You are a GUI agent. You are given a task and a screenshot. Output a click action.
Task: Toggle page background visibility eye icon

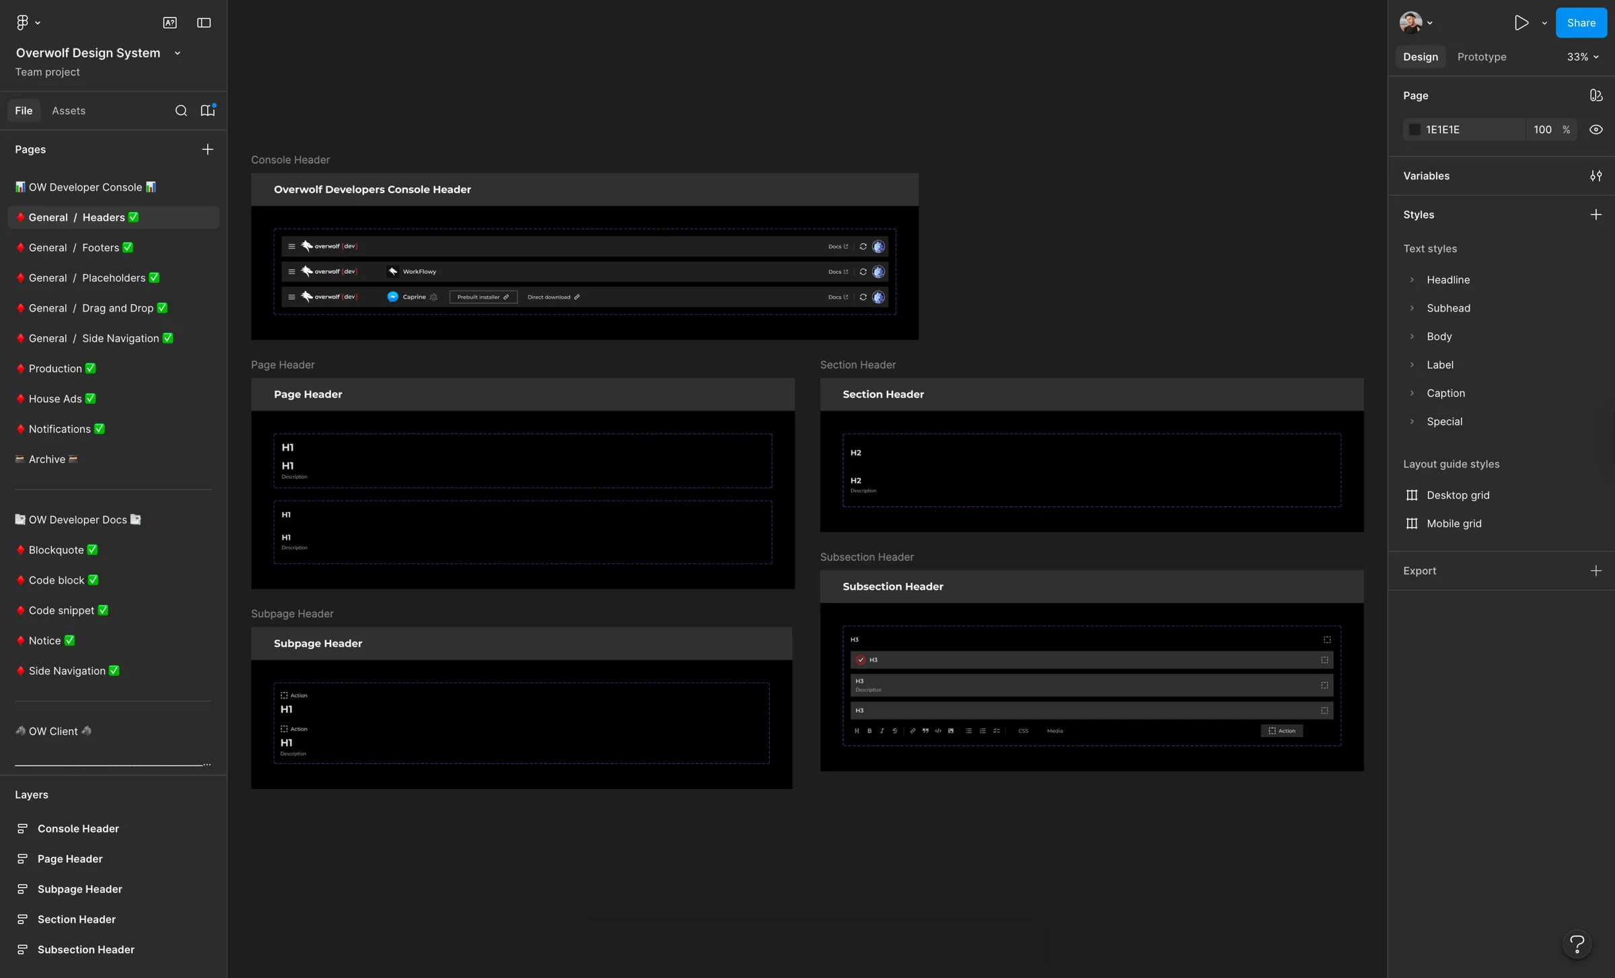1595,129
